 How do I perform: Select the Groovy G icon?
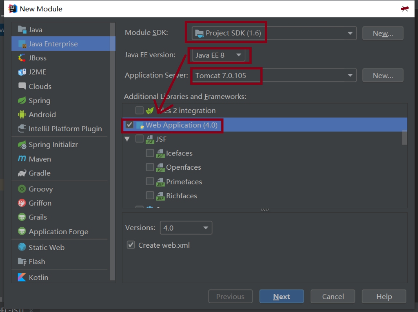tap(22, 189)
